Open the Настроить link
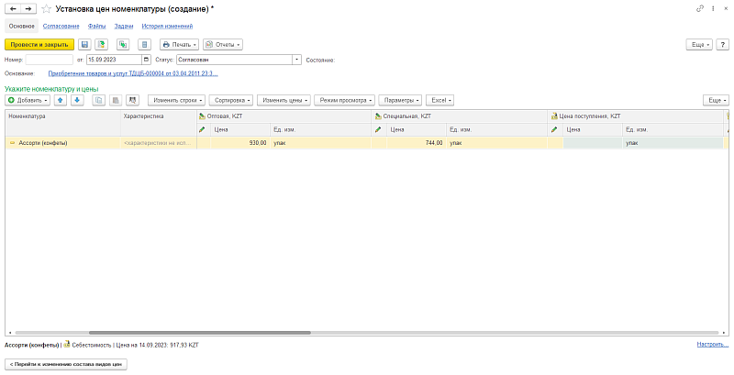The width and height of the screenshot is (734, 375). coord(712,345)
